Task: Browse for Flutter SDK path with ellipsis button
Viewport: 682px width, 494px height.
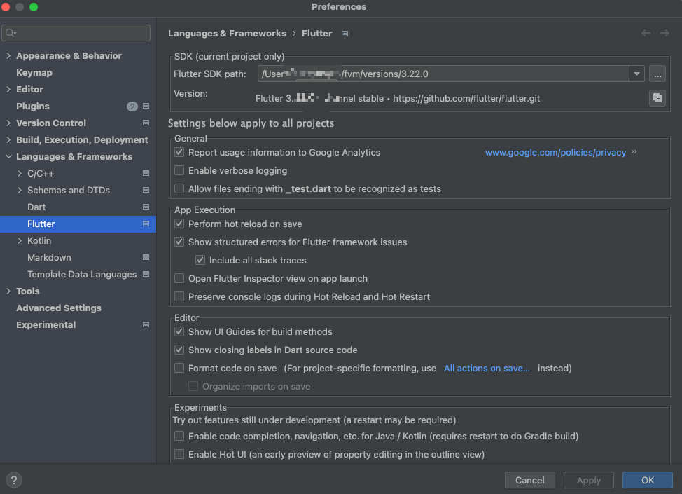Action: tap(657, 74)
